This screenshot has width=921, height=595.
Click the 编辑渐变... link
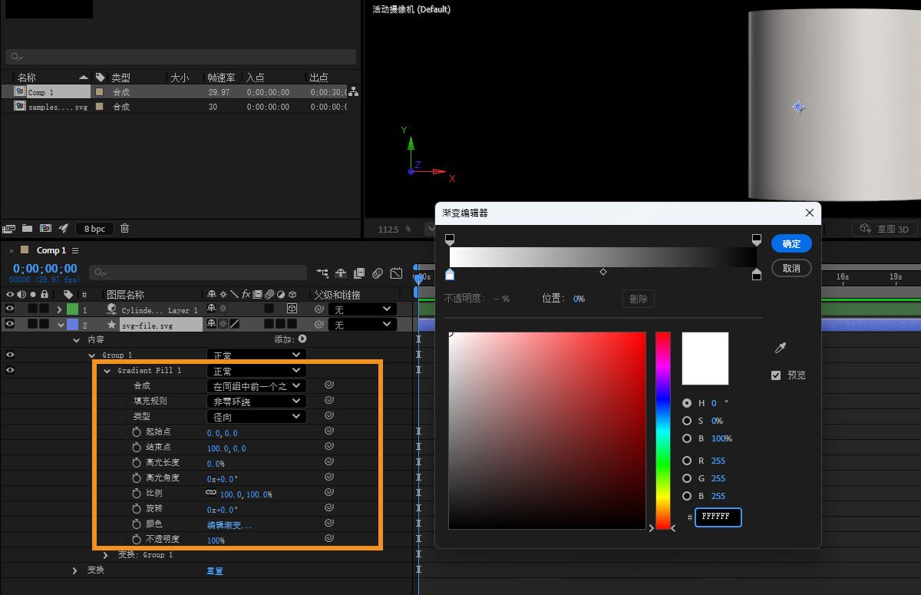[x=229, y=525]
